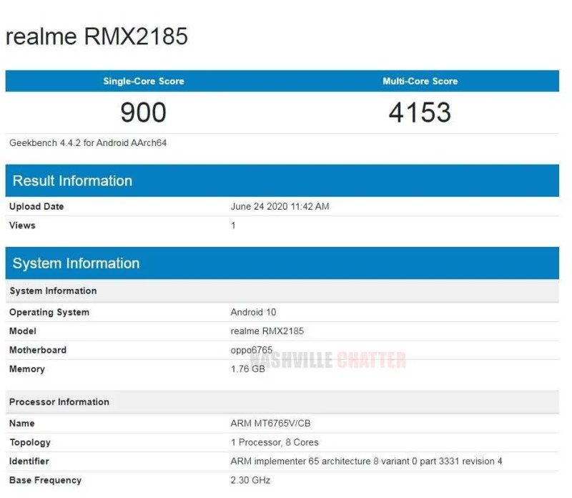Click the Single-Core Score header
Screen dimensions: 572x498
coord(144,81)
